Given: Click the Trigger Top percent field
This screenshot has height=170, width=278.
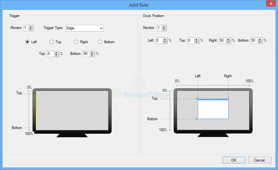Looking at the screenshot, I should [51, 54].
